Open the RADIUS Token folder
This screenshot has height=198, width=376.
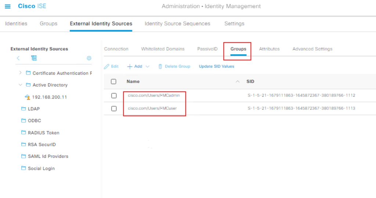coord(43,133)
